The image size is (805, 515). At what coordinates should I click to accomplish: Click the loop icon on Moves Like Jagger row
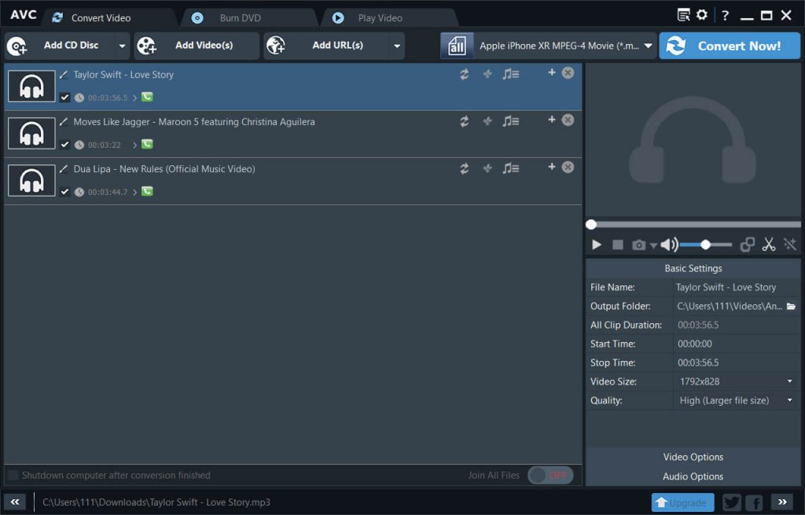coord(464,122)
